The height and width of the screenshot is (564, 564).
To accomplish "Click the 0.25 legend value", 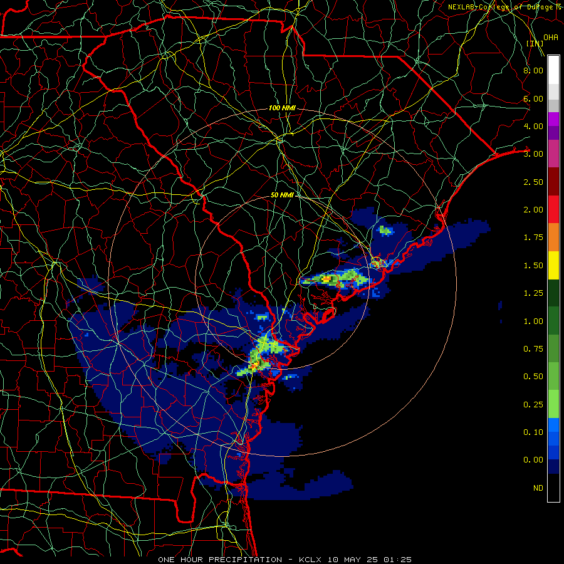I will (533, 405).
